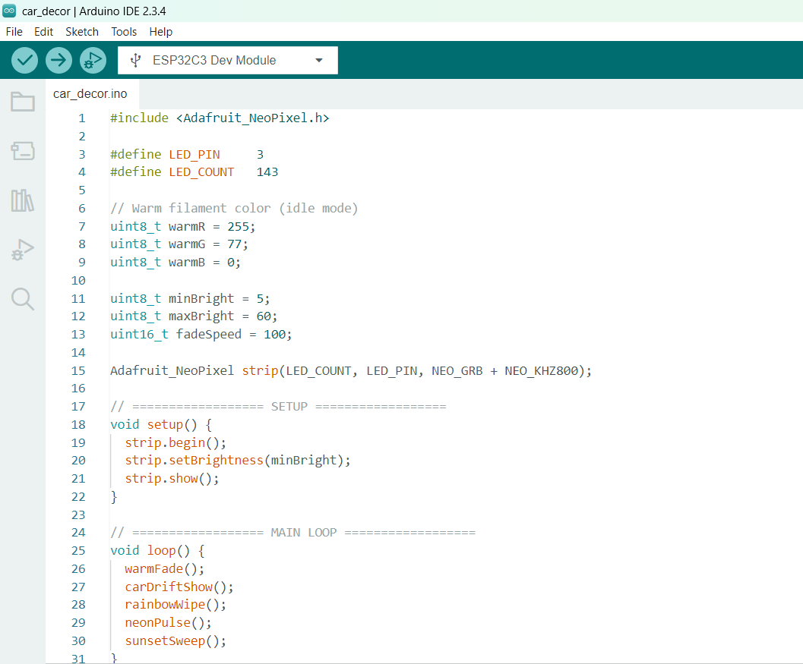Click the void setup() line
Screen dimensions: 803x664
point(161,425)
